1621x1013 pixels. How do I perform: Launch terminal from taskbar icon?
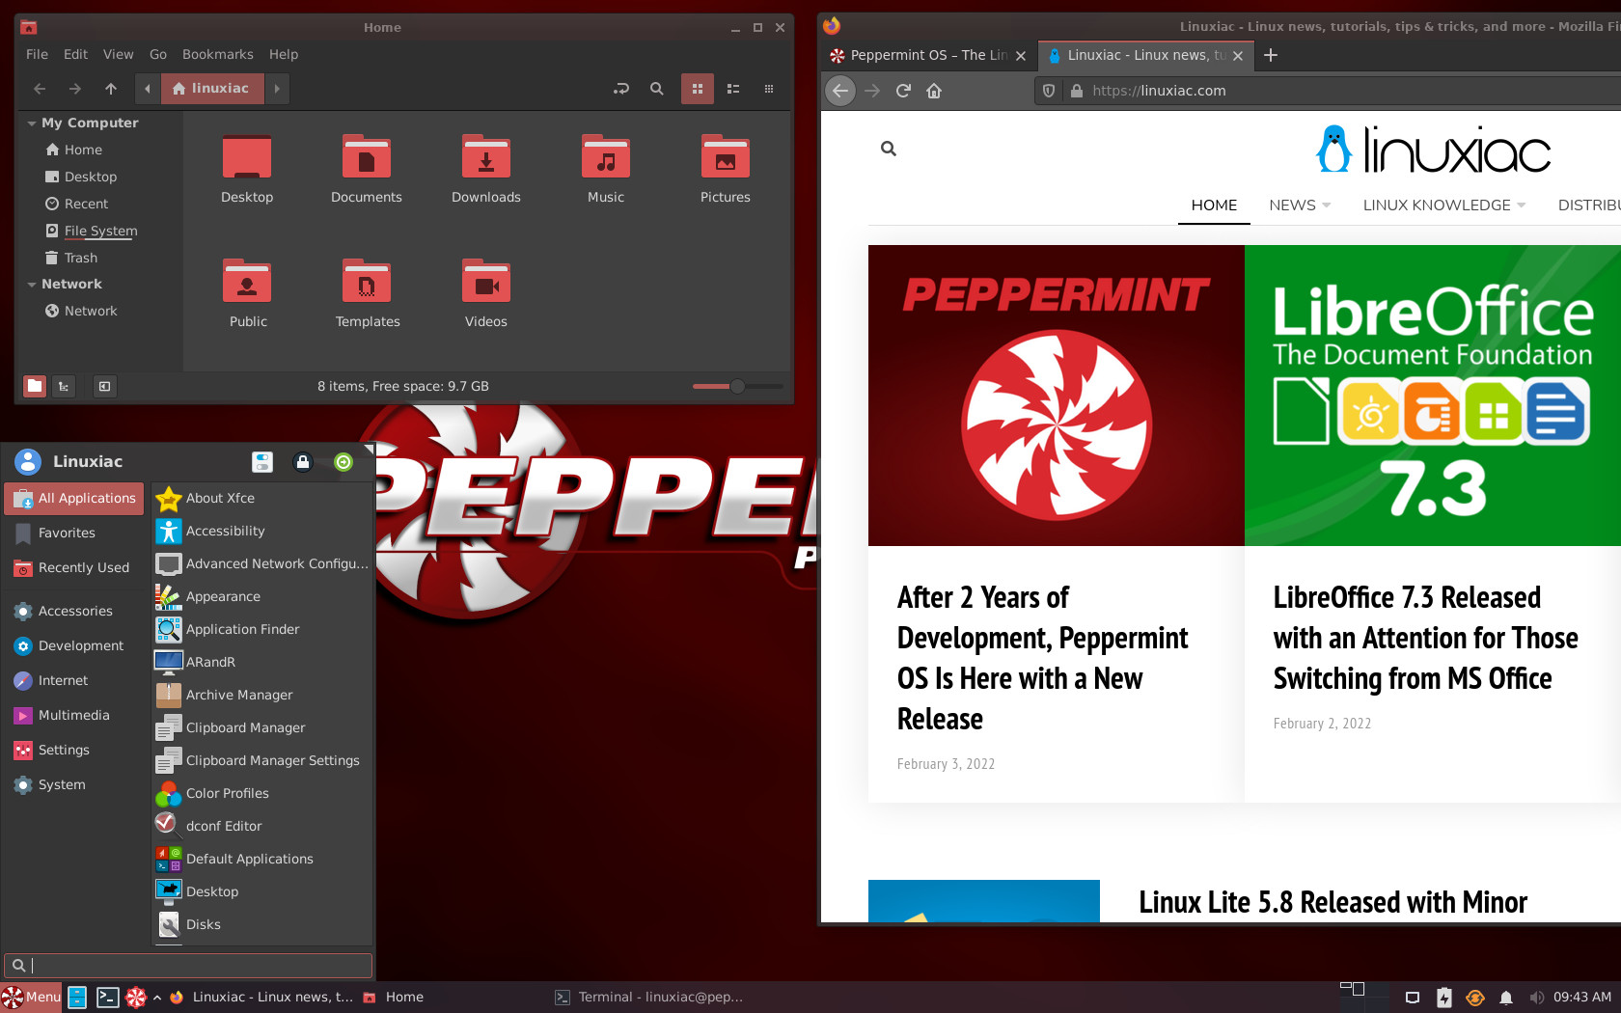tap(107, 998)
